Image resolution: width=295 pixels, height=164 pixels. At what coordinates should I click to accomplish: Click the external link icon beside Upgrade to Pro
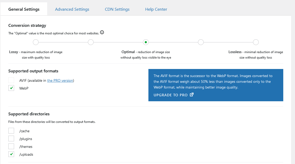click(x=191, y=94)
